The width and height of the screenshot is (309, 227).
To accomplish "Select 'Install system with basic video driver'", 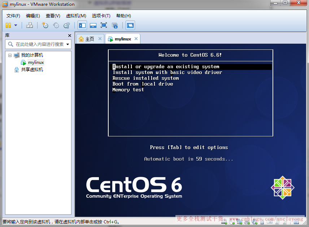I will click(167, 72).
